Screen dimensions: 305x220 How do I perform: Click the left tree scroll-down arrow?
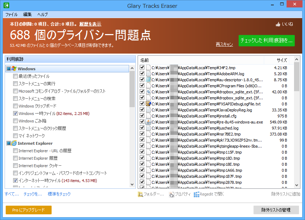tap(132, 185)
